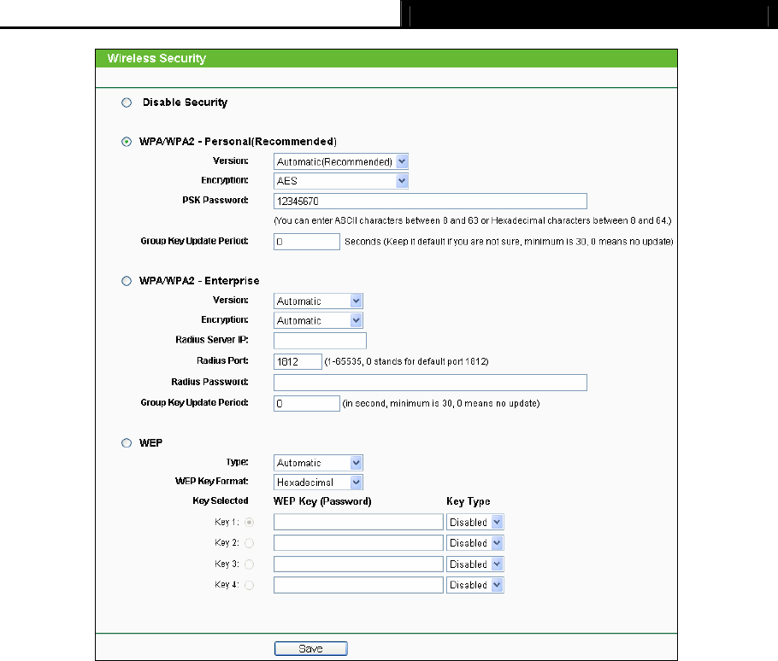Viewport: 778px width, 661px height.
Task: Click the Radius Server IP field
Action: point(320,341)
